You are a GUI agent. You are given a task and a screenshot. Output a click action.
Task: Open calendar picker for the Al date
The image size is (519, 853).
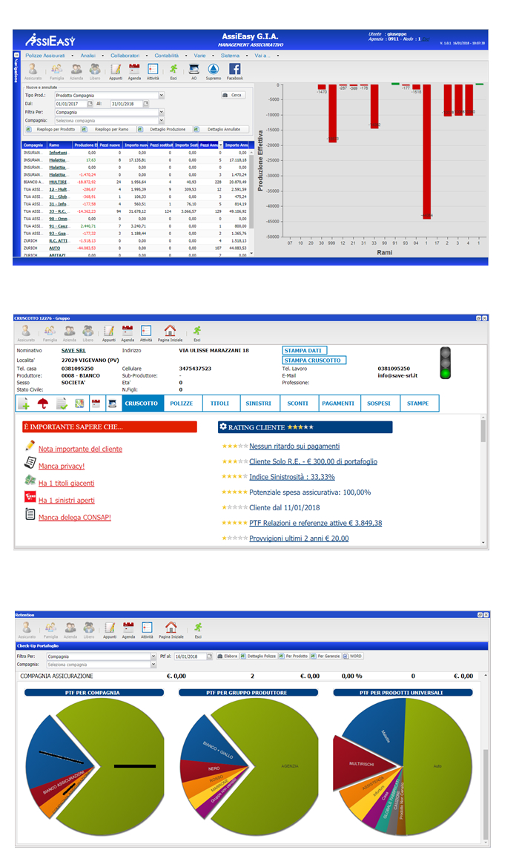[146, 103]
